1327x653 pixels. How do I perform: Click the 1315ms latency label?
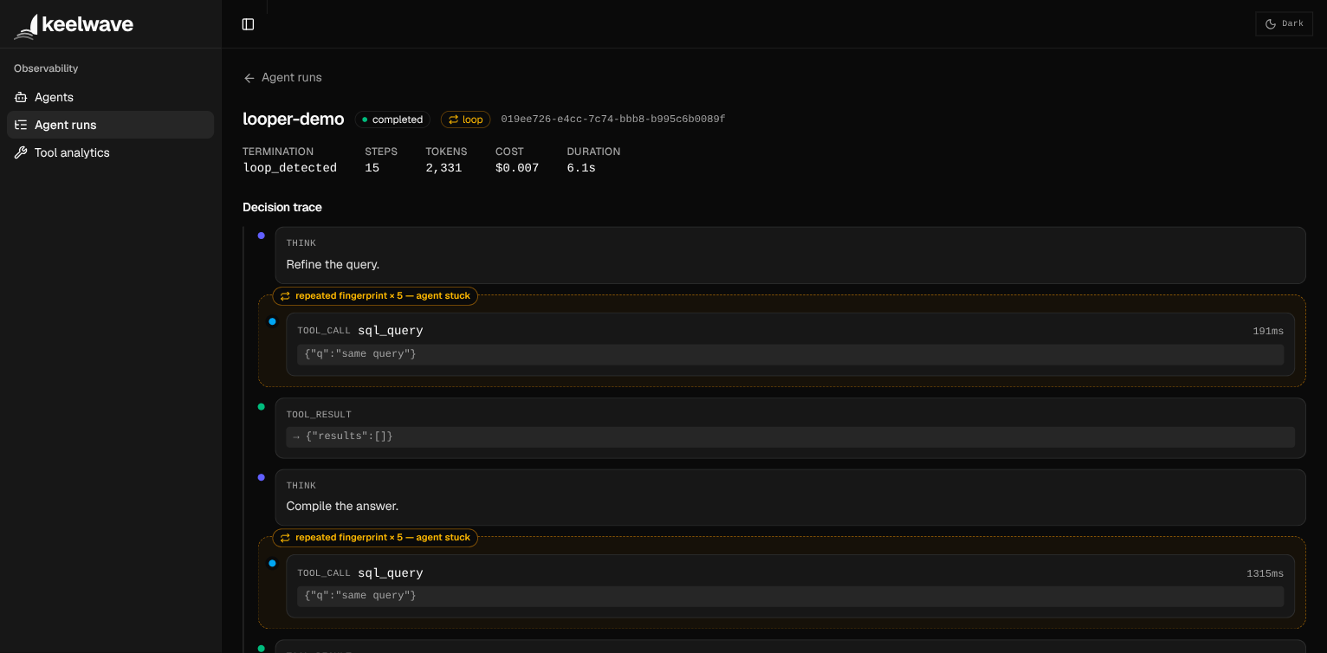pos(1265,573)
